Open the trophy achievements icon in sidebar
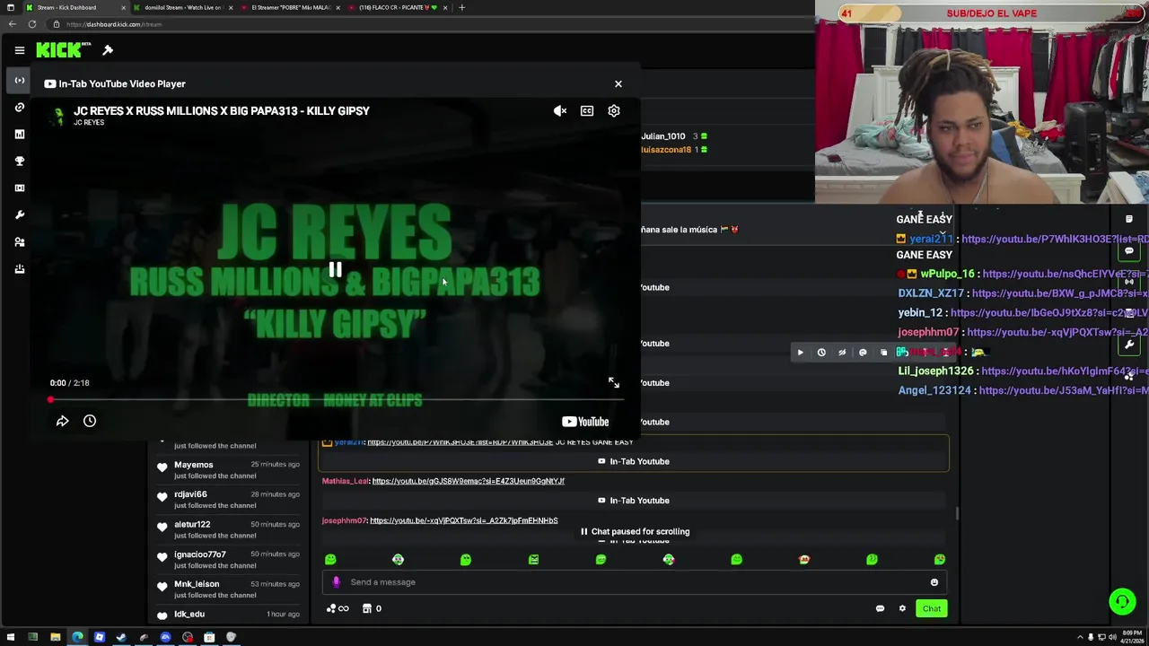 [19, 161]
